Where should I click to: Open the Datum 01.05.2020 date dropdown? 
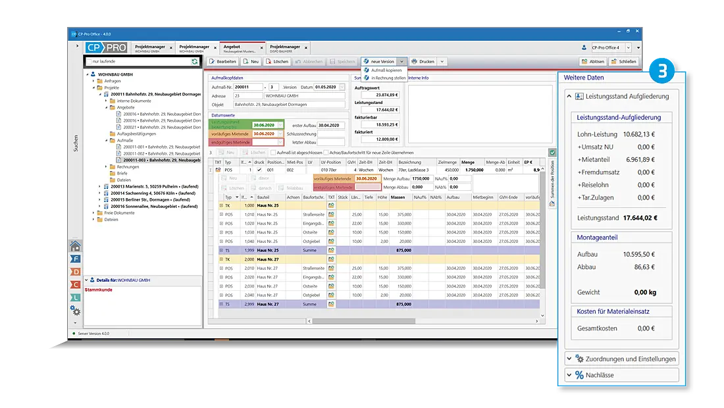[x=342, y=87]
